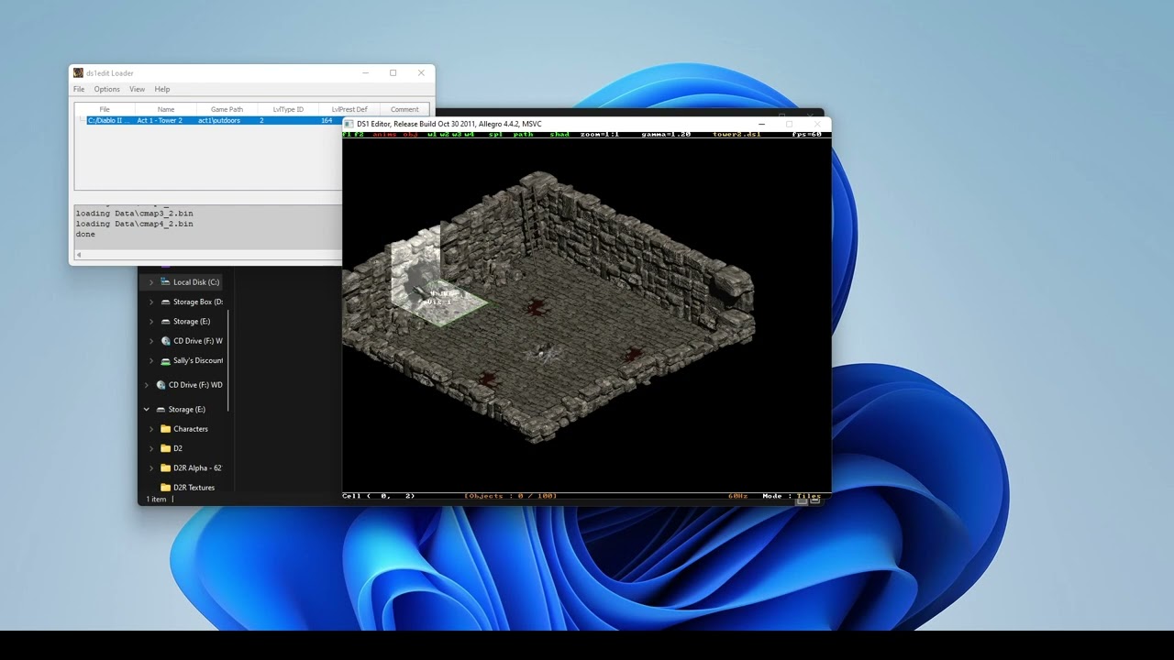Click the tower2.ds1 file name in top bar
Screen dimensions: 1174x660
coord(737,135)
